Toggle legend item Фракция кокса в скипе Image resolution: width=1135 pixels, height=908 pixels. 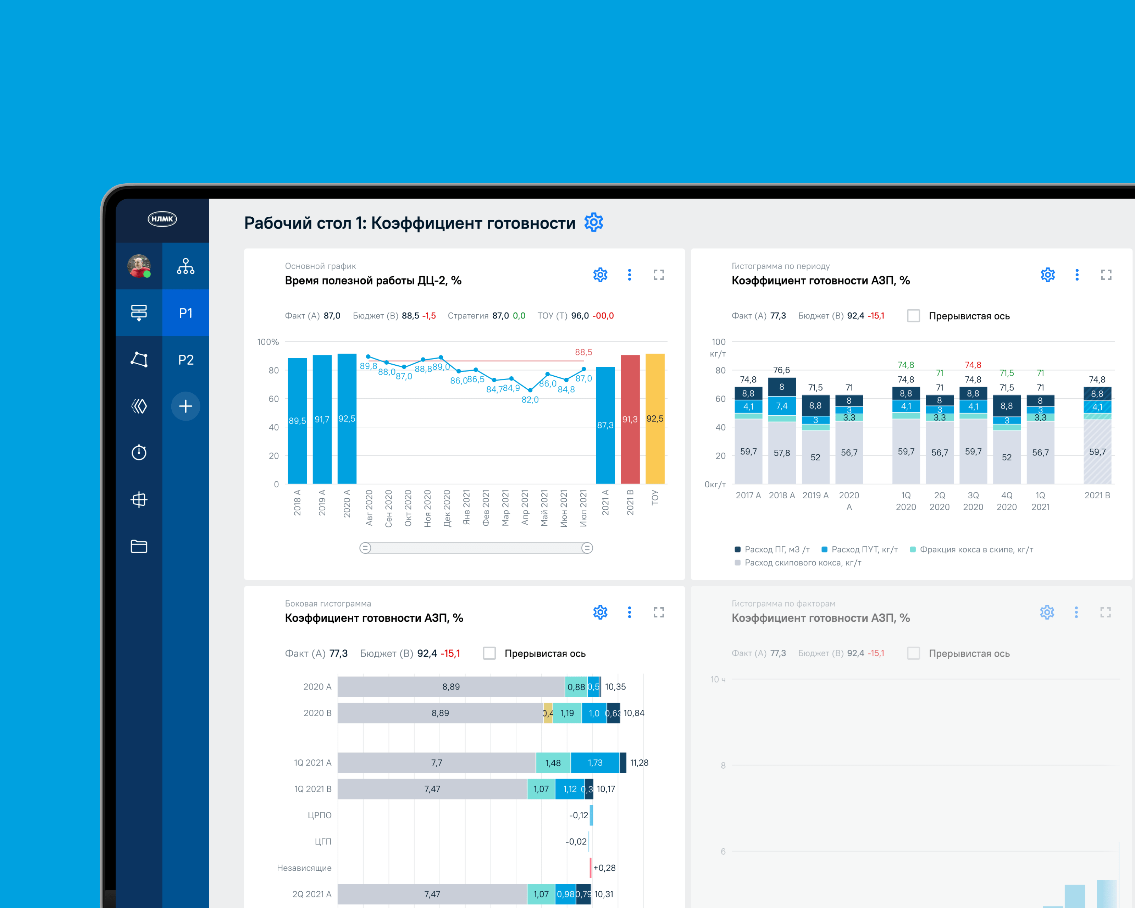(971, 549)
